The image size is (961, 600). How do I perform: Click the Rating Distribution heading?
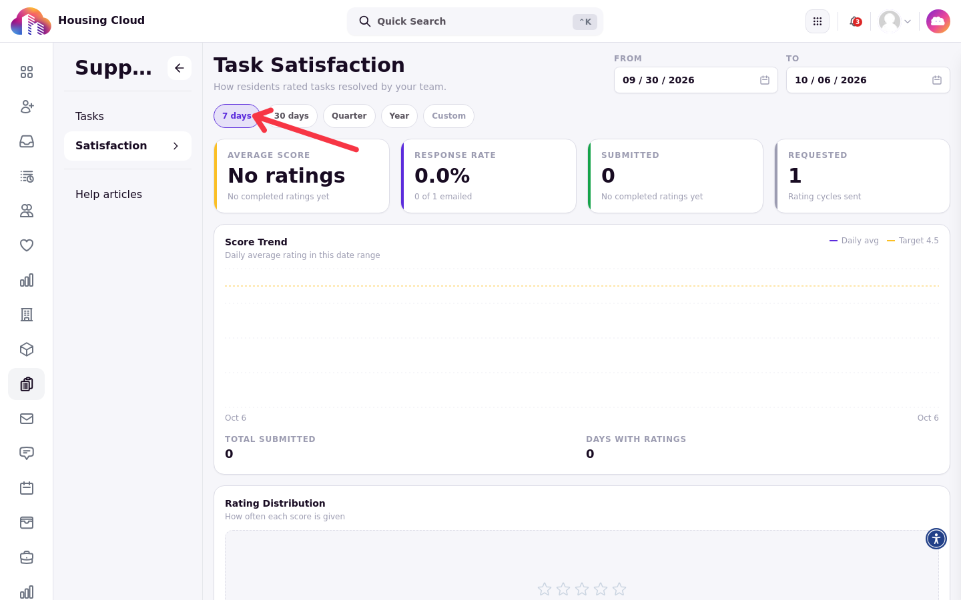[x=275, y=503]
